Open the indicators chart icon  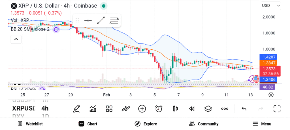(x=93, y=109)
